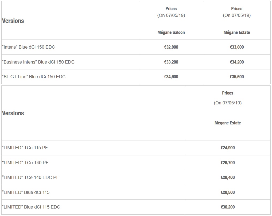Click the "Business Intens" Blue dCi 150 EDC label

coord(38,62)
